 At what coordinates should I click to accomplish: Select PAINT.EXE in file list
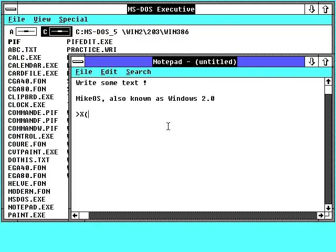tap(27, 215)
